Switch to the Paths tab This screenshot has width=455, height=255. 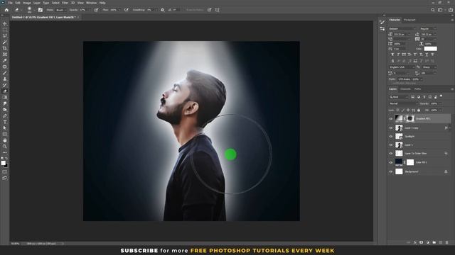(417, 89)
